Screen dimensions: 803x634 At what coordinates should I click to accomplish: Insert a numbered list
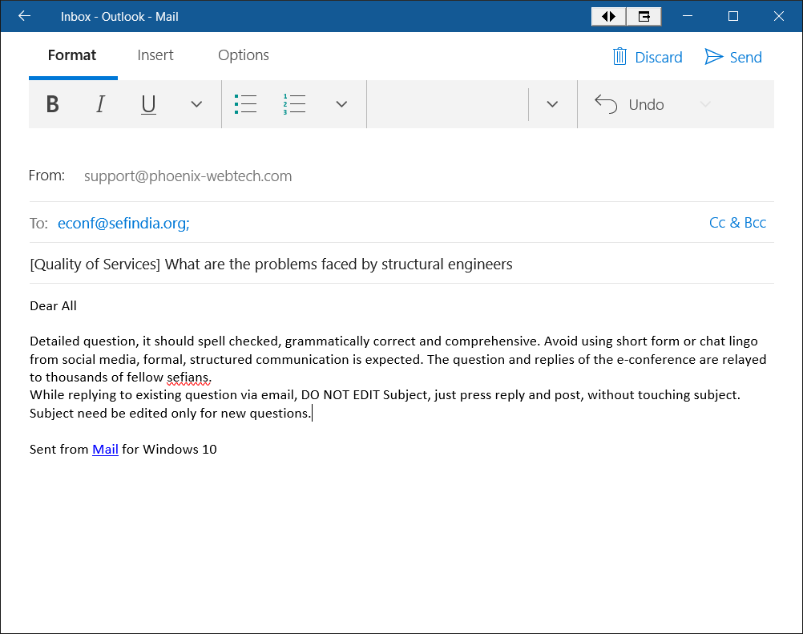[x=294, y=104]
